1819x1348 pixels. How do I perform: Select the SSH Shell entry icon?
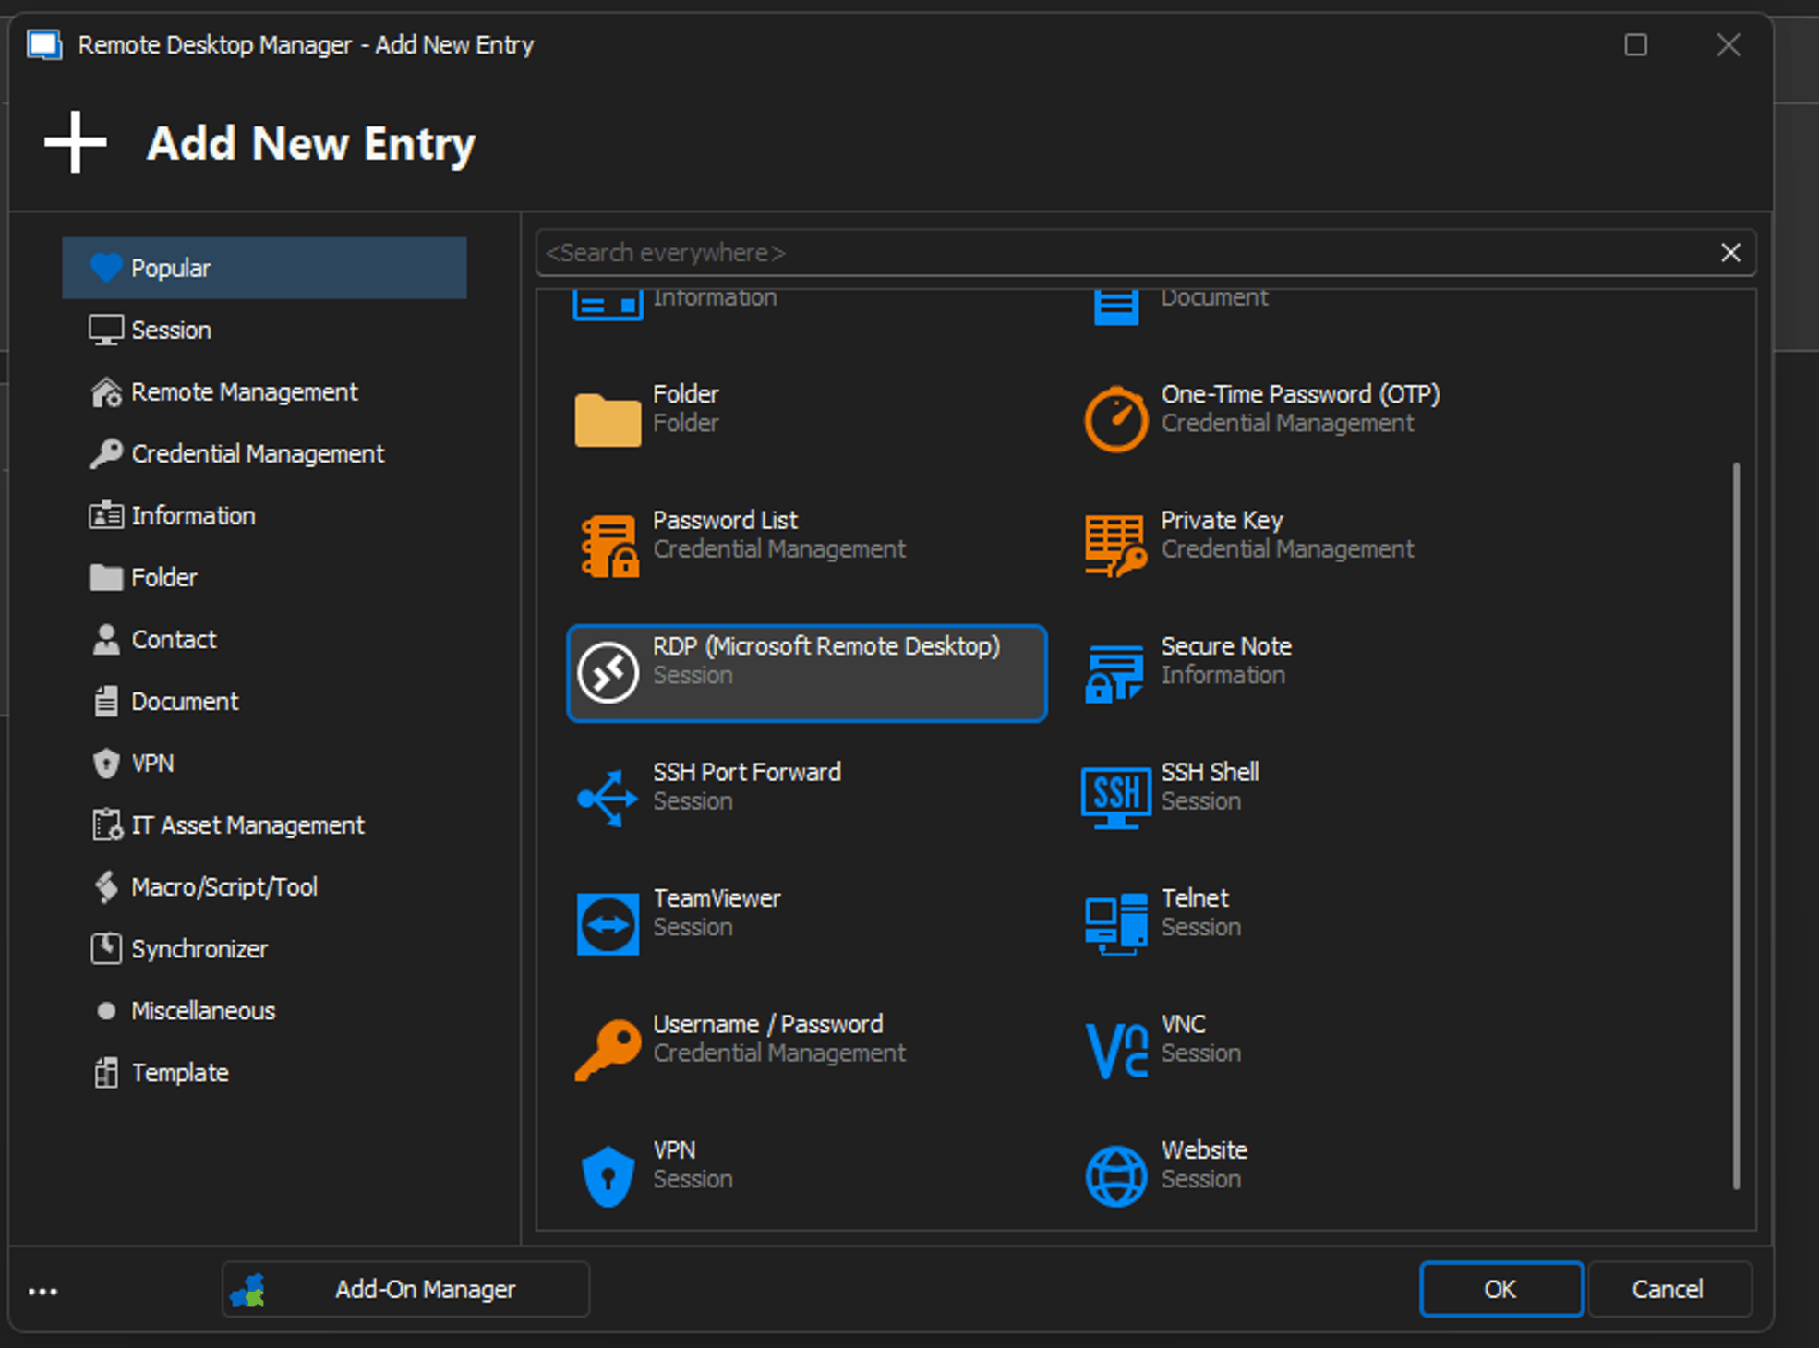(x=1115, y=796)
